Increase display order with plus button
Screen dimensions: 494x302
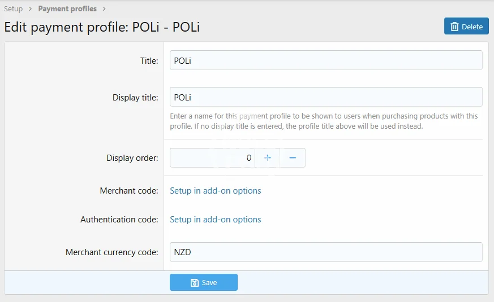pyautogui.click(x=268, y=158)
